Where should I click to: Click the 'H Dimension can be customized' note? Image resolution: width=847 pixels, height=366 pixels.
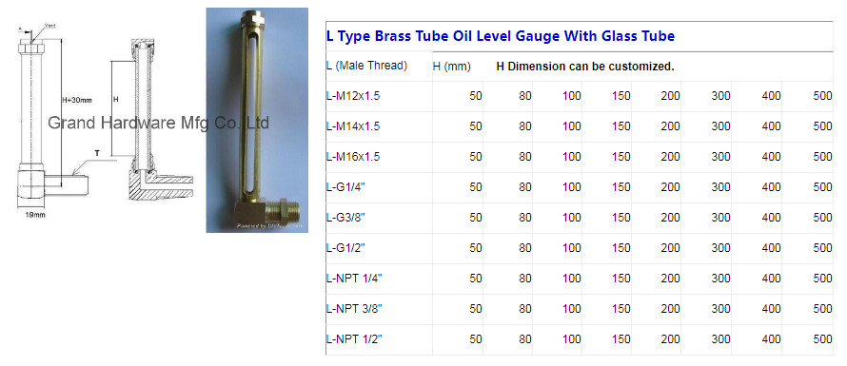tap(585, 67)
